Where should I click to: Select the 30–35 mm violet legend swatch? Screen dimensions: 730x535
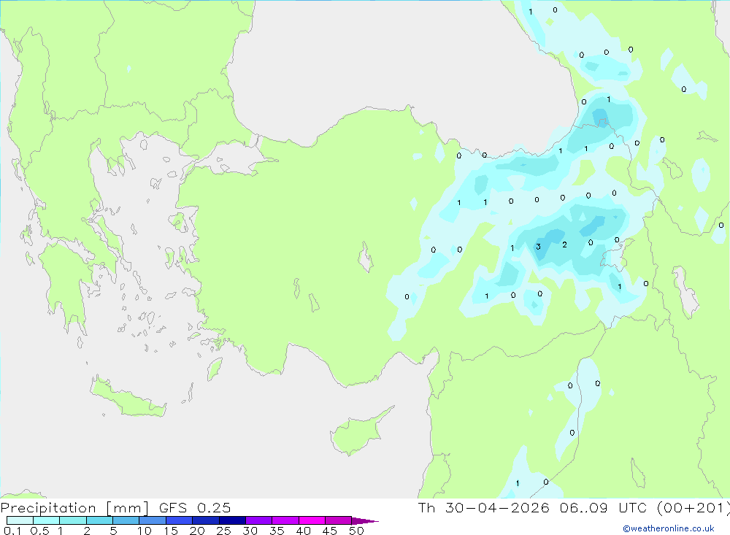click(x=259, y=520)
